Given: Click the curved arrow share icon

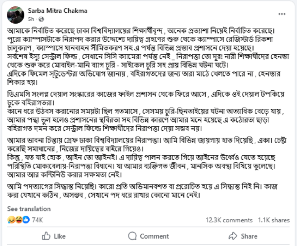Looking at the screenshot, I should point(233,236).
